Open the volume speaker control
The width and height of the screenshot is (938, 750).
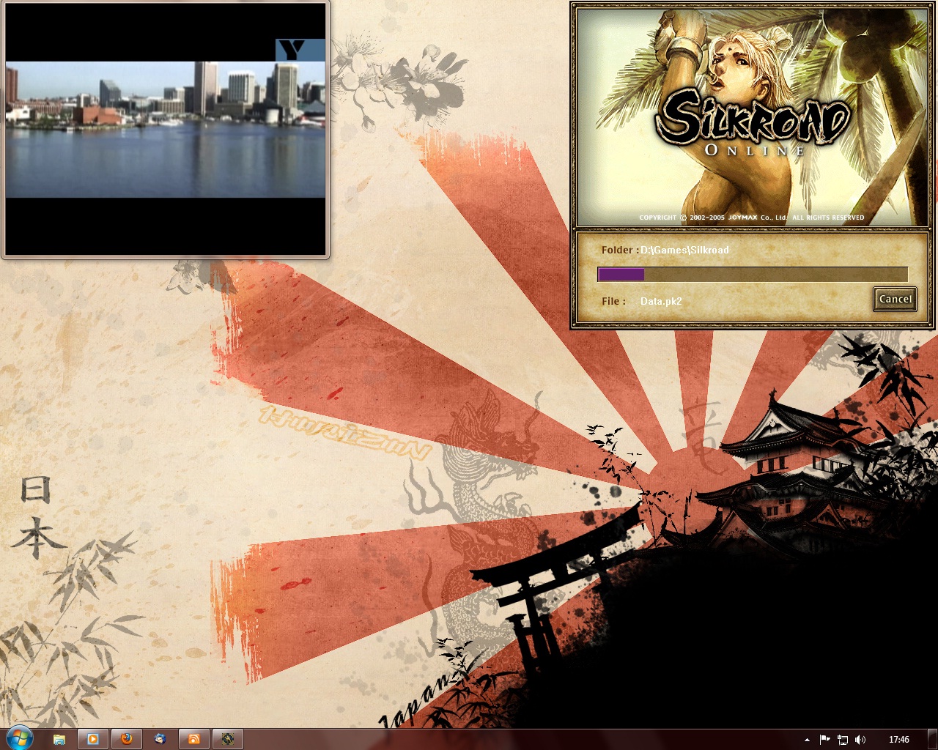(860, 740)
